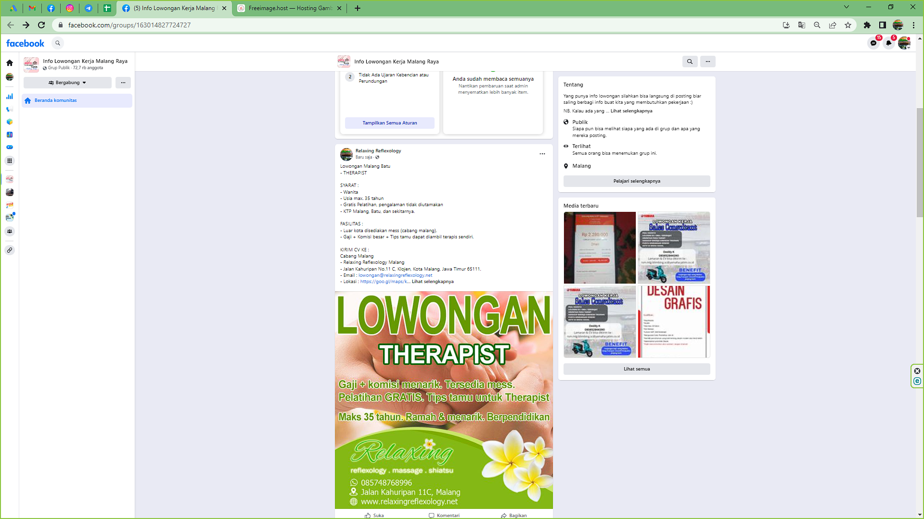
Task: Click Pelajari selengkapnya button
Action: click(637, 181)
